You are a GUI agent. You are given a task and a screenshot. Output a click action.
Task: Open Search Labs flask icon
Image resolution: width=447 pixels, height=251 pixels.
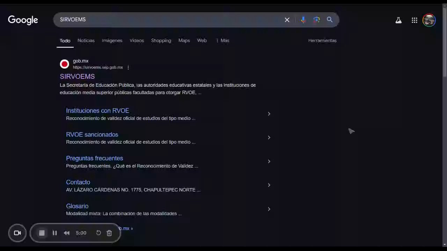[398, 20]
